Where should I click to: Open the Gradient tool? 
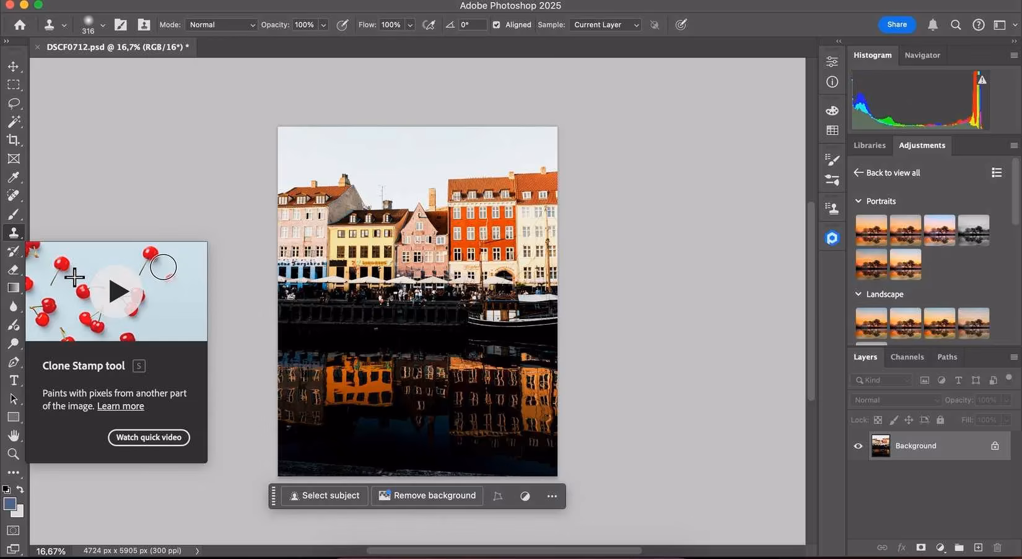point(14,288)
